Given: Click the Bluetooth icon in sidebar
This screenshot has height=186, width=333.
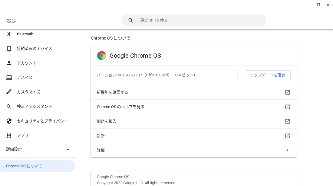Looking at the screenshot, I should (9, 34).
